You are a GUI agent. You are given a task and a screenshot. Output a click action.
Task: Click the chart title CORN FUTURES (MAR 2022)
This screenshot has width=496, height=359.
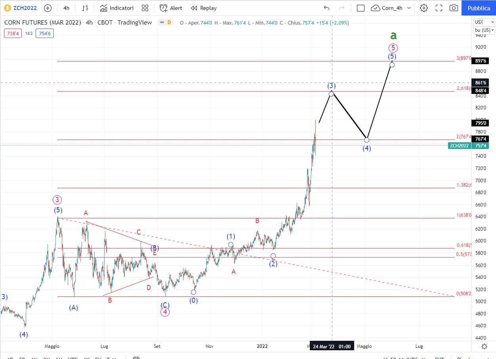42,23
